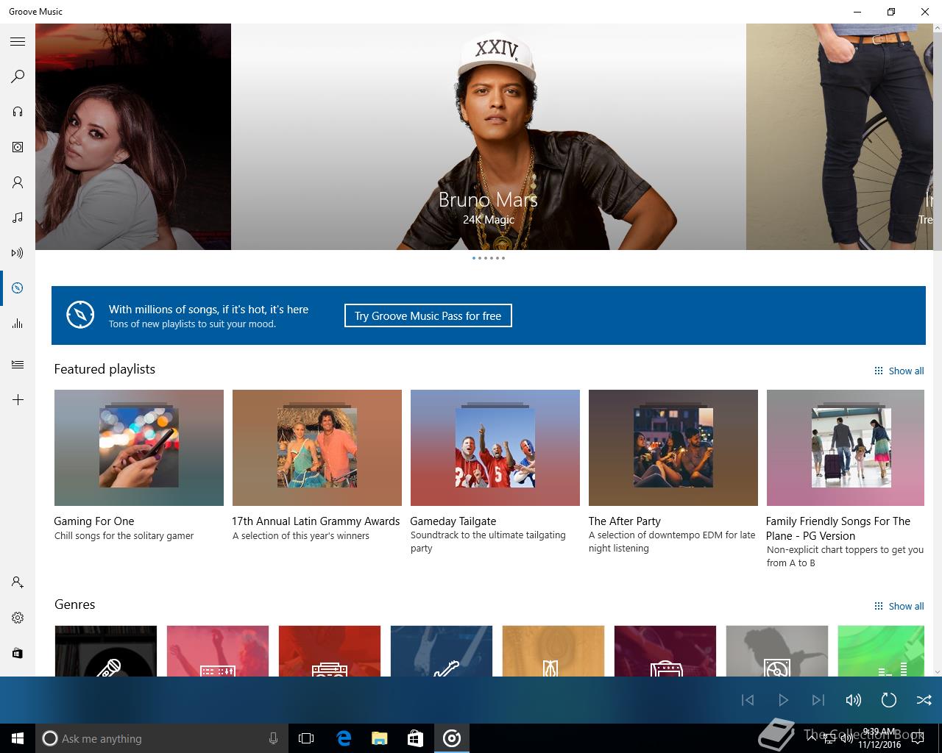Click the compass icon in promo banner
The image size is (942, 753).
(x=80, y=315)
